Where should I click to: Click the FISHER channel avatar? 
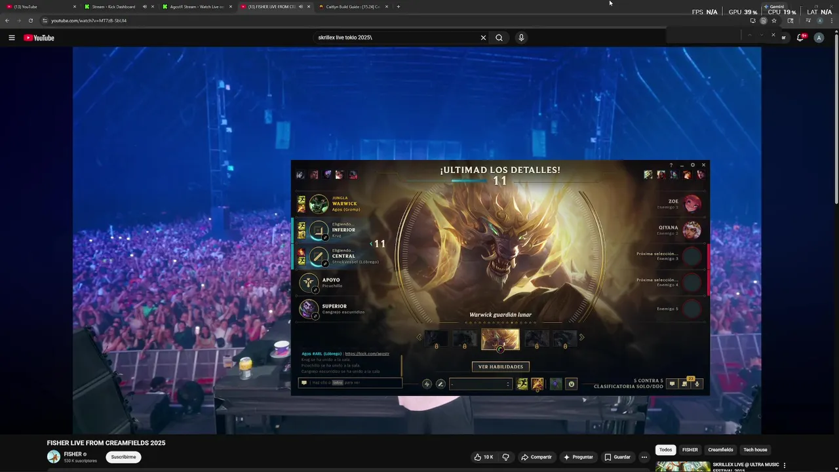click(54, 457)
